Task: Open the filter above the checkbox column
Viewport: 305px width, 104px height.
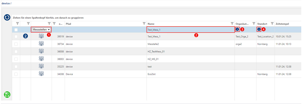Action: pos(18,24)
